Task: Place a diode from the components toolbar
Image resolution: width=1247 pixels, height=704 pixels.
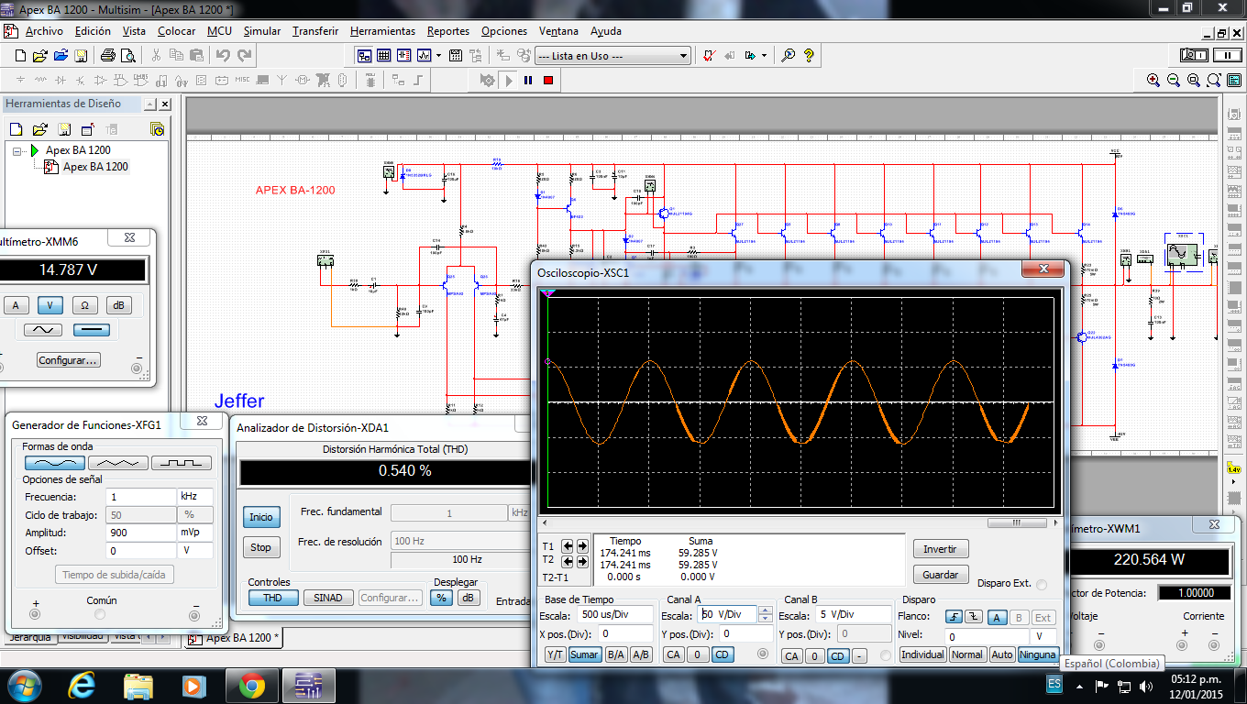Action: click(x=61, y=80)
